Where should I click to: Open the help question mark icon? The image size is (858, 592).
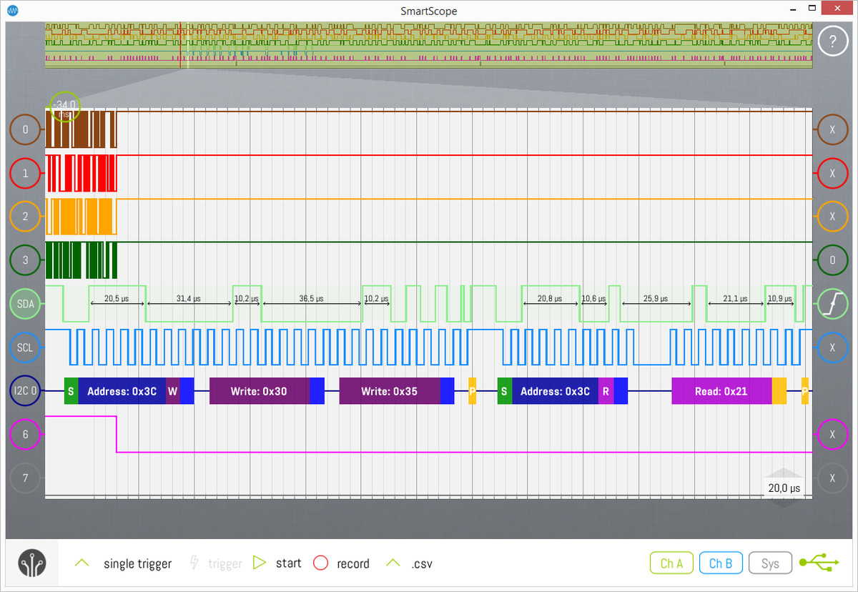(x=832, y=42)
